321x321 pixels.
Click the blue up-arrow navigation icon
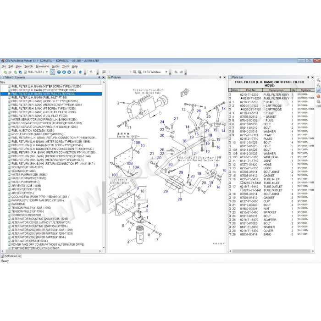(x=59, y=72)
